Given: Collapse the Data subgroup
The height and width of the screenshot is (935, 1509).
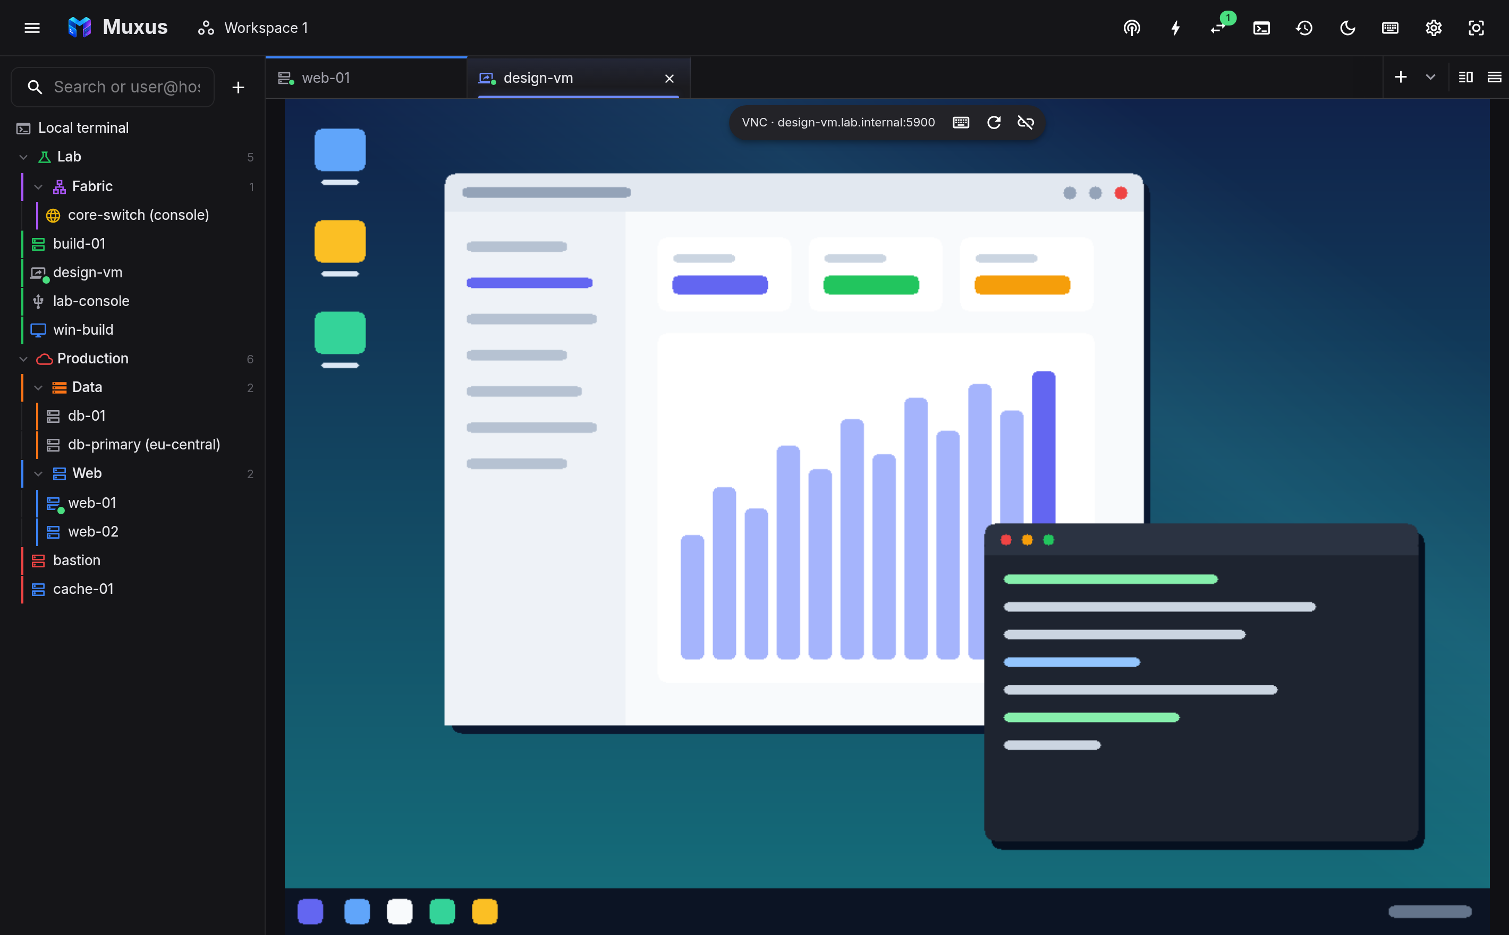Looking at the screenshot, I should coord(38,388).
